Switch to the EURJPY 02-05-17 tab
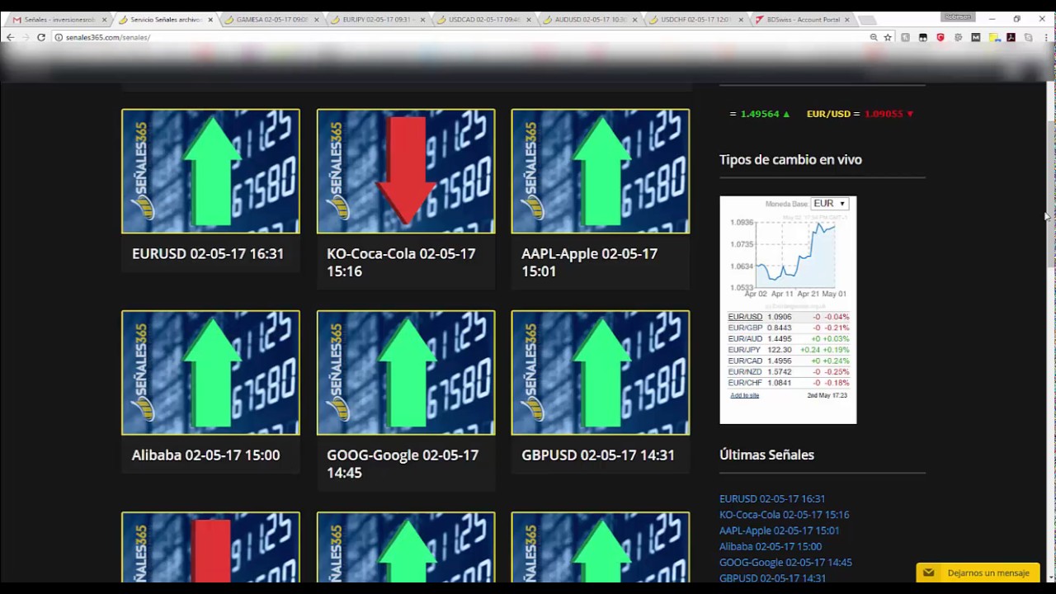Viewport: 1056px width, 594px height. tap(378, 19)
